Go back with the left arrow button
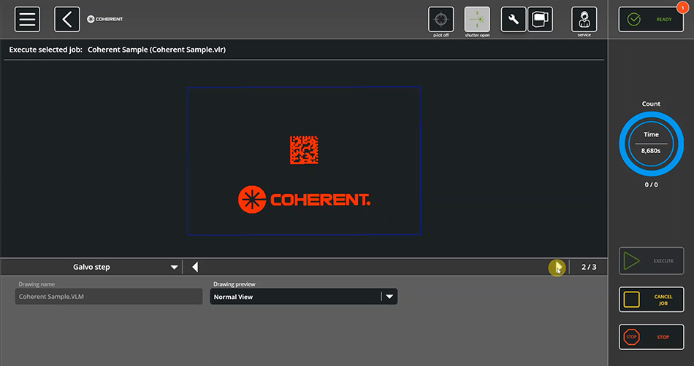Image resolution: width=694 pixels, height=366 pixels. tap(66, 19)
